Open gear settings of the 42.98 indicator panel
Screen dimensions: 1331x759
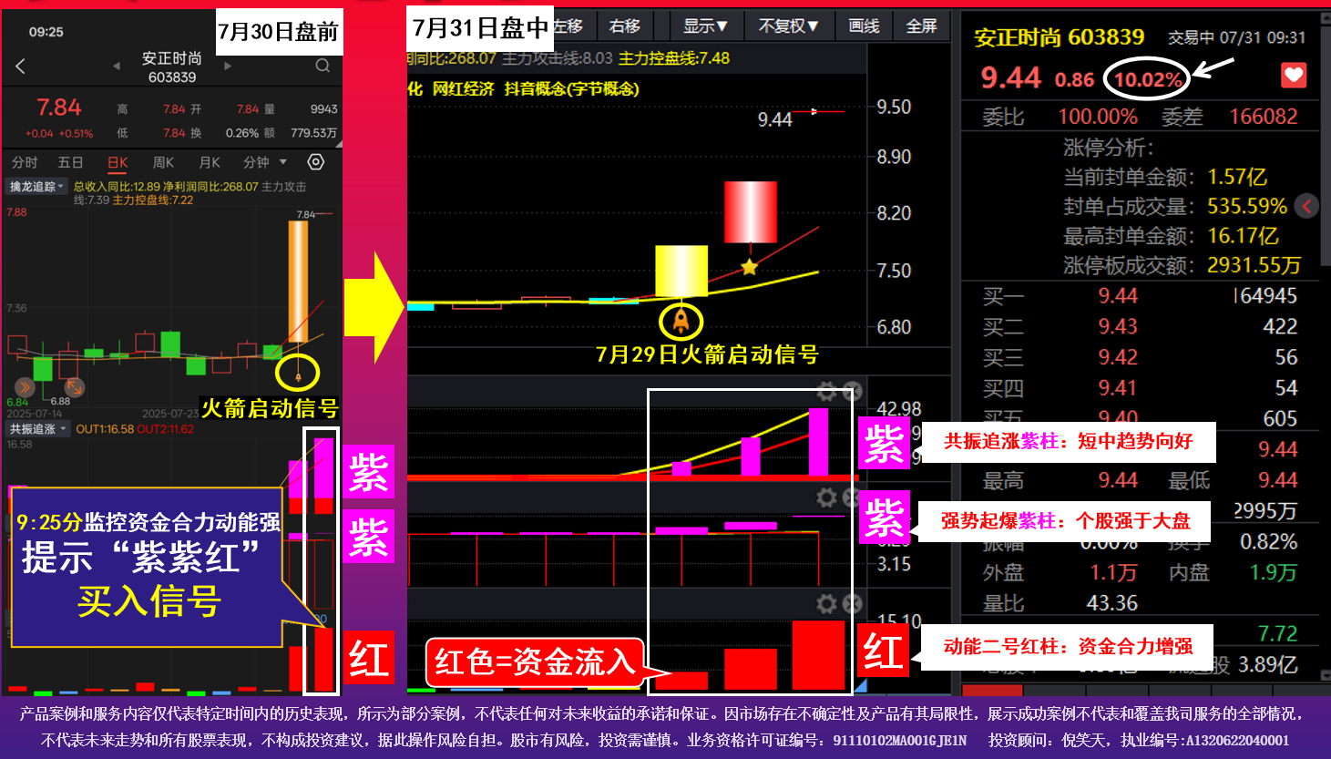(x=826, y=392)
